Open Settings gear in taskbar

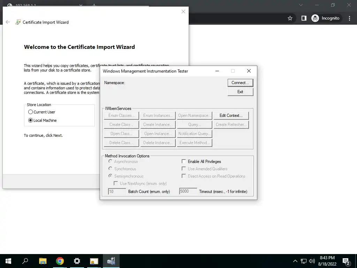coord(77,261)
